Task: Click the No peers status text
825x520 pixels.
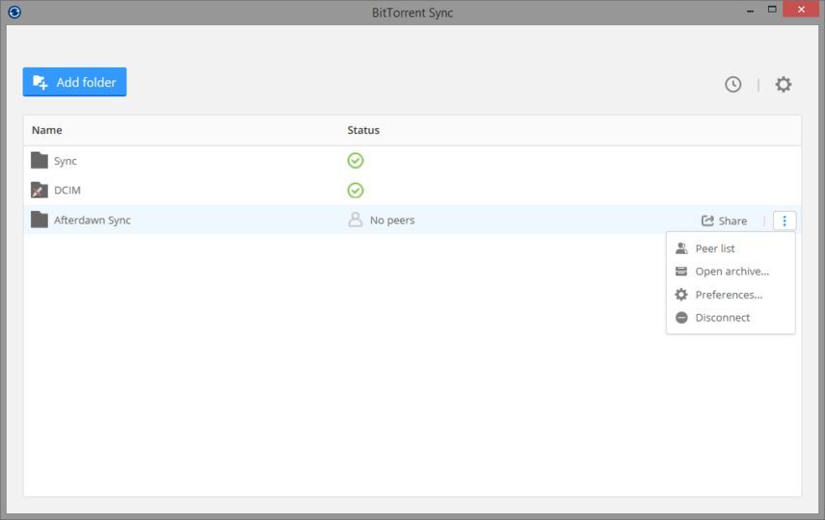Action: 392,221
